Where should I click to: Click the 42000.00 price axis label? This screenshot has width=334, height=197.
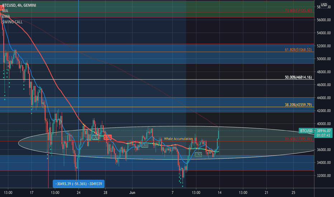(324, 111)
